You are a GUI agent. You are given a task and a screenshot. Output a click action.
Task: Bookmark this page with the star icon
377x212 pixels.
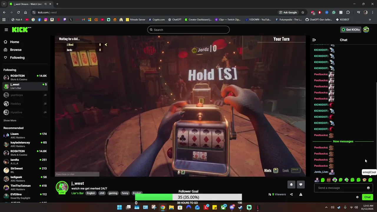(302, 12)
